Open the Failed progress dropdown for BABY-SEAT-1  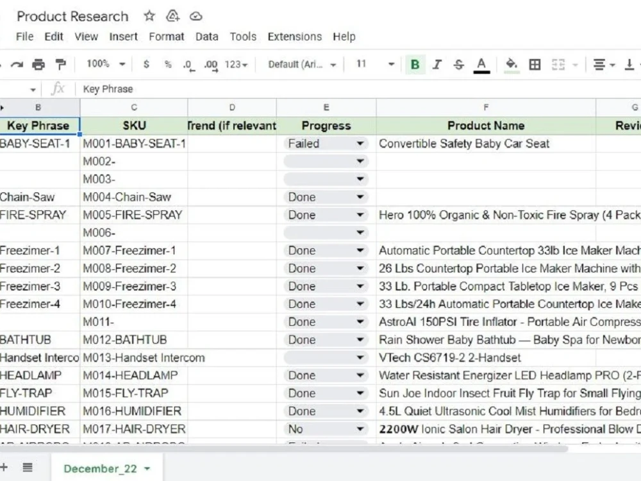pos(360,143)
